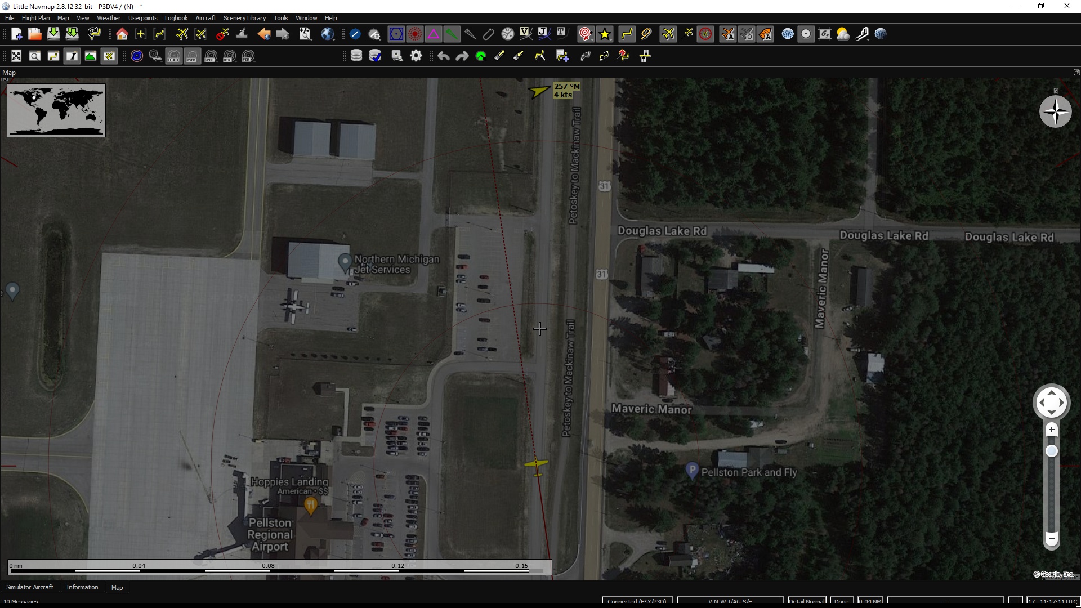1081x608 pixels.
Task: Toggle flight plan display on map
Action: (627, 34)
